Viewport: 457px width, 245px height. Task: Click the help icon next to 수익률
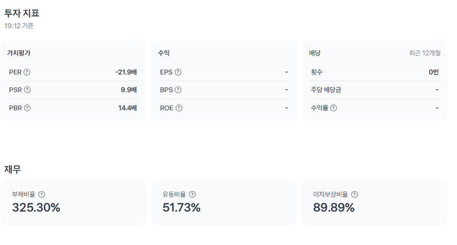334,108
